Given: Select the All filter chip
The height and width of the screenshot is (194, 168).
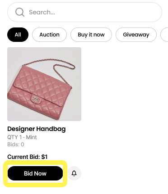Looking at the screenshot, I should point(18,35).
